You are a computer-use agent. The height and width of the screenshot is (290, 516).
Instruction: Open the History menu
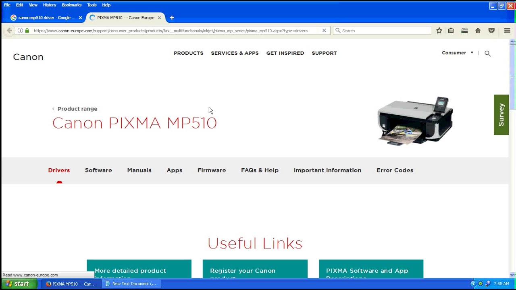coord(50,5)
